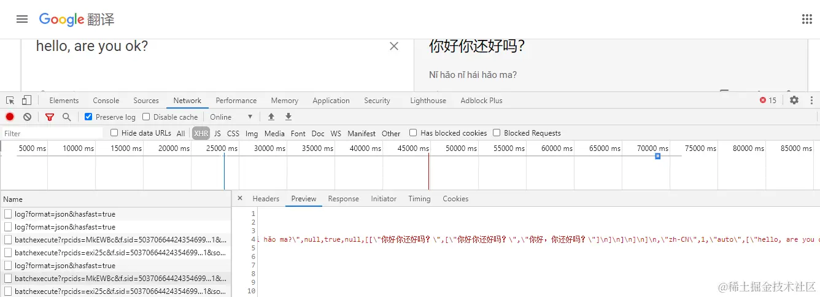The image size is (820, 297).
Task: Open the Headers tab of request details
Action: [266, 199]
